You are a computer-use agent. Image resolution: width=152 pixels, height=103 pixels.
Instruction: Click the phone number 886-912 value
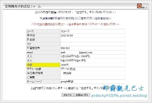coord(65,48)
